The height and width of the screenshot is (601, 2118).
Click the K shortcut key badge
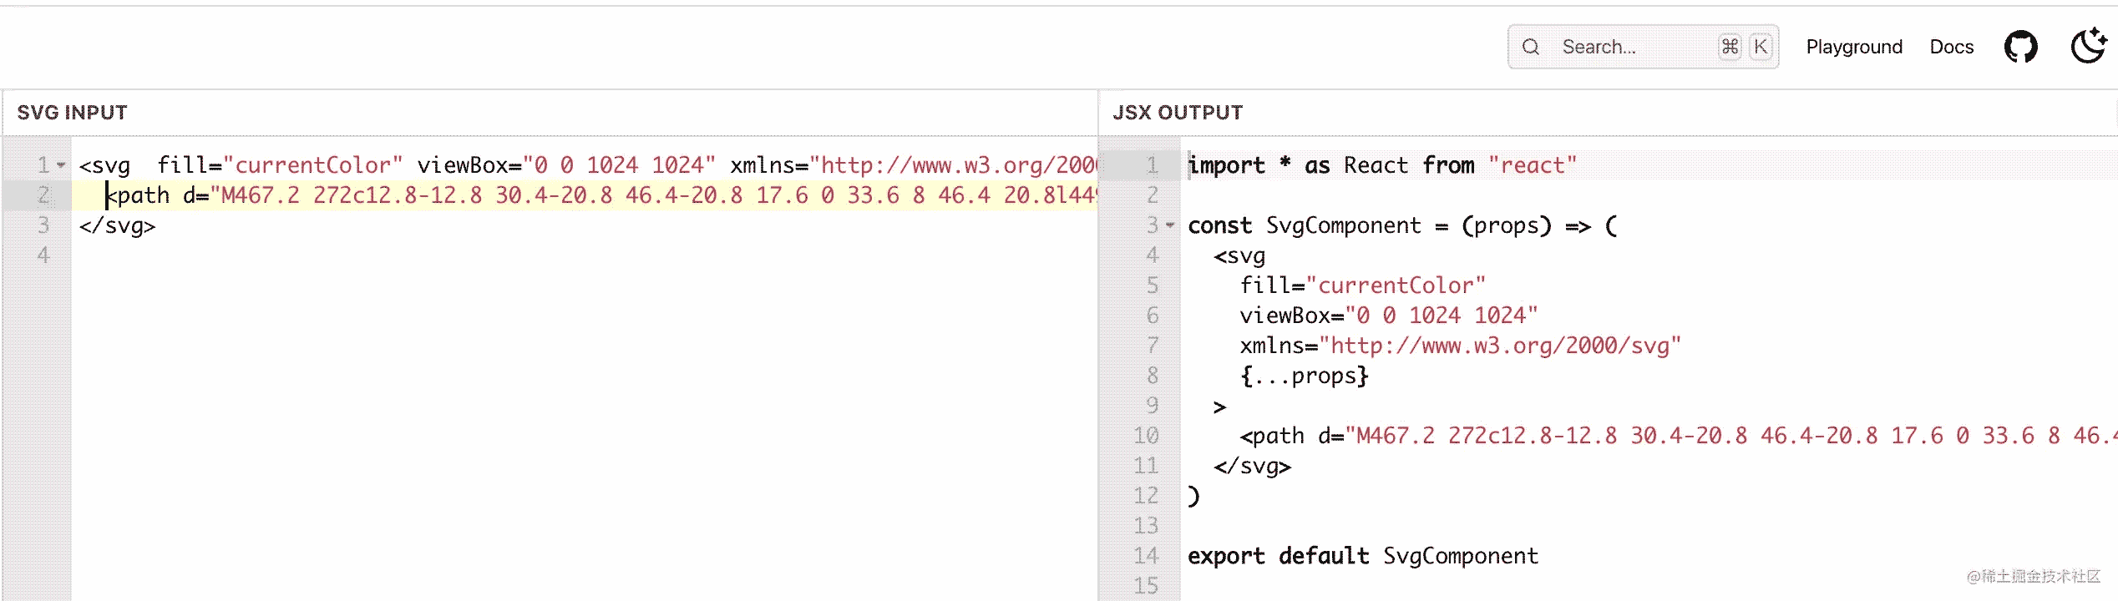[x=1761, y=47]
